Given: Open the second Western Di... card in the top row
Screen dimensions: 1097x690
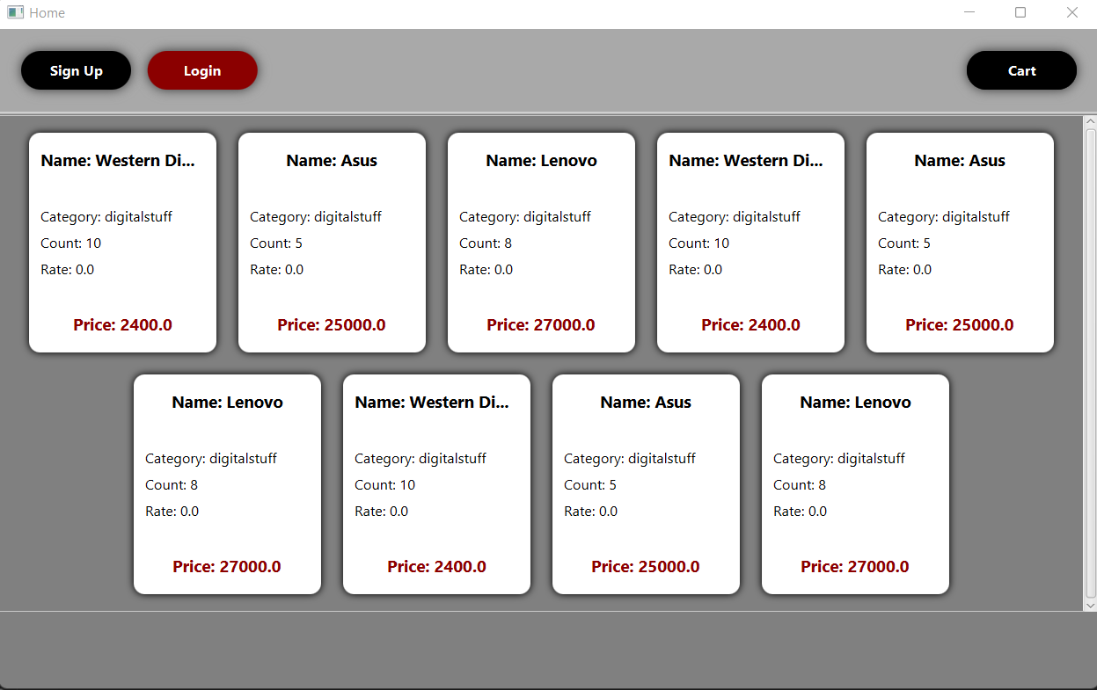Looking at the screenshot, I should click(750, 243).
